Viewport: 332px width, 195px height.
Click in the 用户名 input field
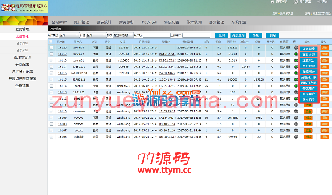pos(157,35)
